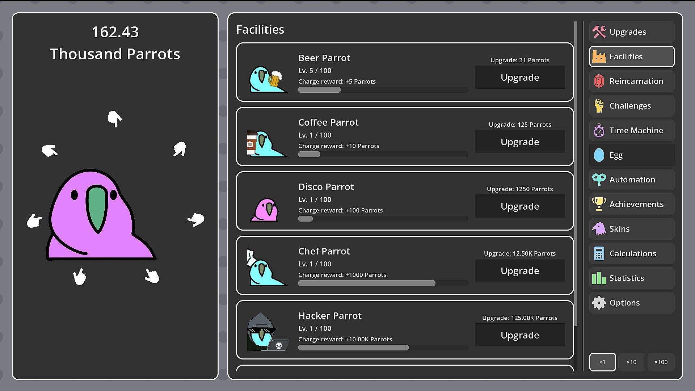Open the Egg label
This screenshot has height=391, width=695.
[x=616, y=156]
